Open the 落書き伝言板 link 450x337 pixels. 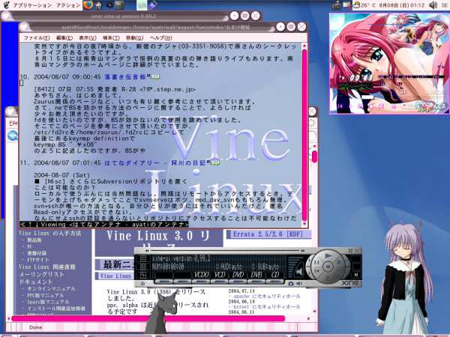click(x=122, y=76)
